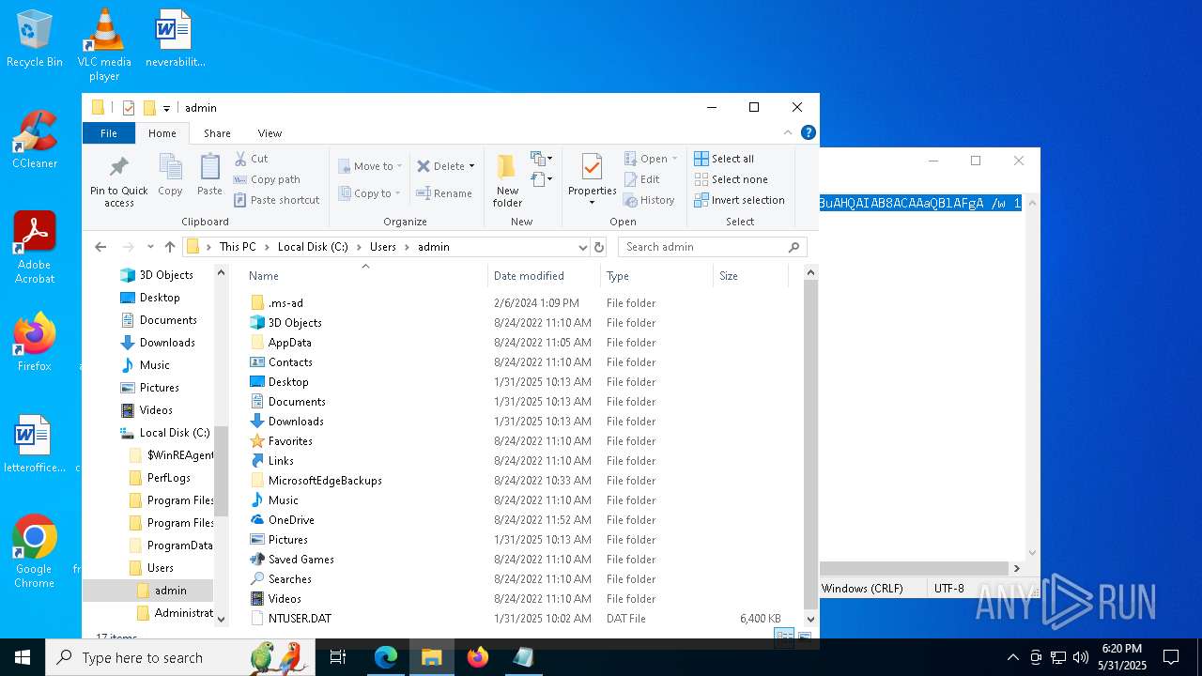This screenshot has width=1202, height=676.
Task: Click the Open button in ribbon
Action: click(650, 159)
